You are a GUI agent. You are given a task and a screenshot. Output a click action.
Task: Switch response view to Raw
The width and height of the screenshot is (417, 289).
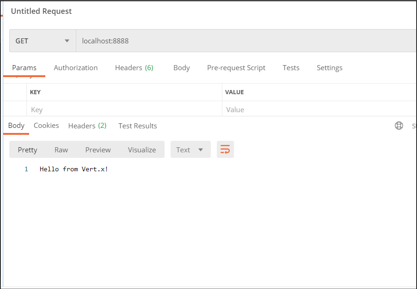point(61,150)
